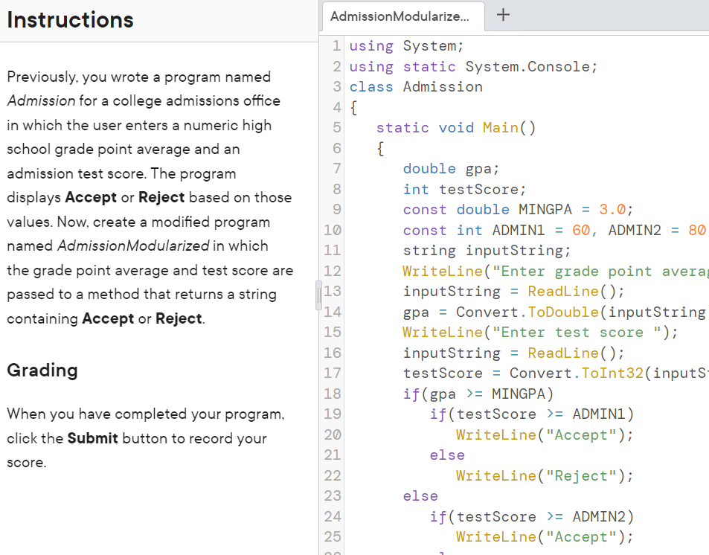Switch to the AdmissionModularize tab
Screen dimensions: 709x555
click(x=402, y=15)
